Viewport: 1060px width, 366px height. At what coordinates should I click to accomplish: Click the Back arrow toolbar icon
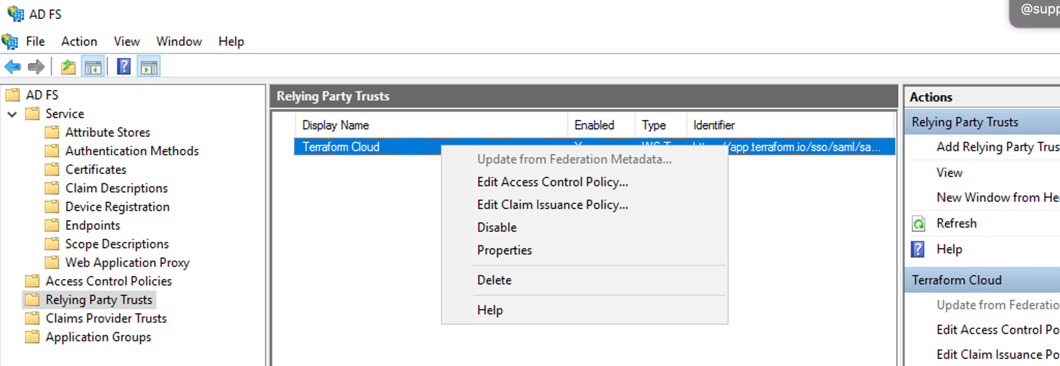(12, 67)
